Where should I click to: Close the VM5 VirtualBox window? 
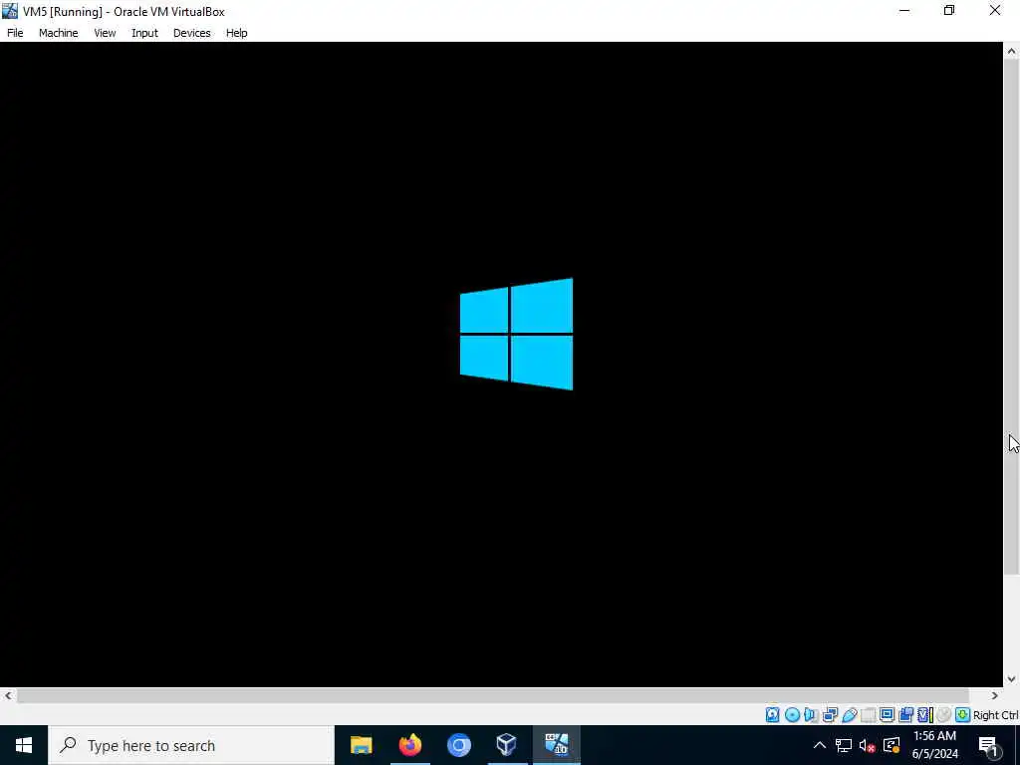click(x=995, y=10)
